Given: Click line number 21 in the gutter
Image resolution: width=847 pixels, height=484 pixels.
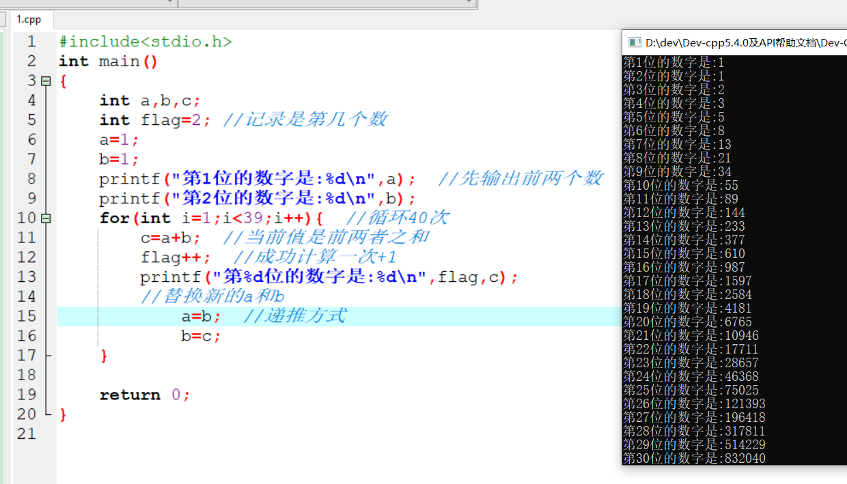Looking at the screenshot, I should coord(27,434).
